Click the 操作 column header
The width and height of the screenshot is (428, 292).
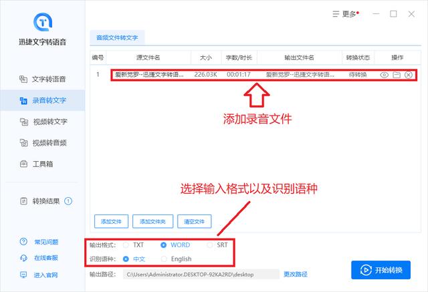397,57
